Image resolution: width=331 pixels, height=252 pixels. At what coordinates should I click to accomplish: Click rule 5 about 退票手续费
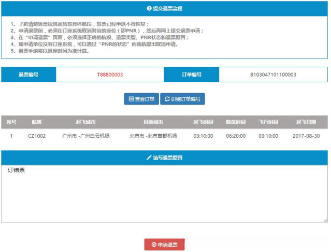[x=50, y=51]
